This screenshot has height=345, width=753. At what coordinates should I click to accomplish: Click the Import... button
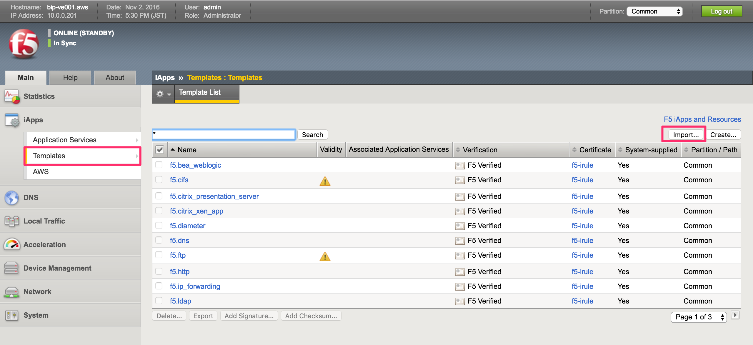(x=686, y=135)
